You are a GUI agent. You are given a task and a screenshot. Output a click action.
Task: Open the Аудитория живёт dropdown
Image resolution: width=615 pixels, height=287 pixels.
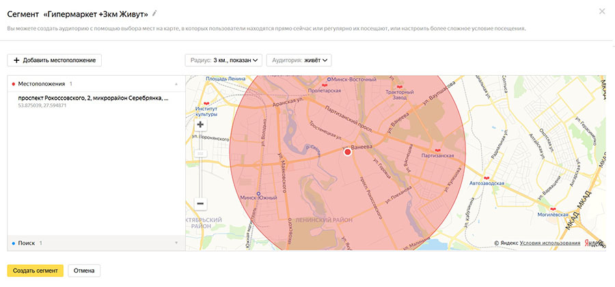299,60
